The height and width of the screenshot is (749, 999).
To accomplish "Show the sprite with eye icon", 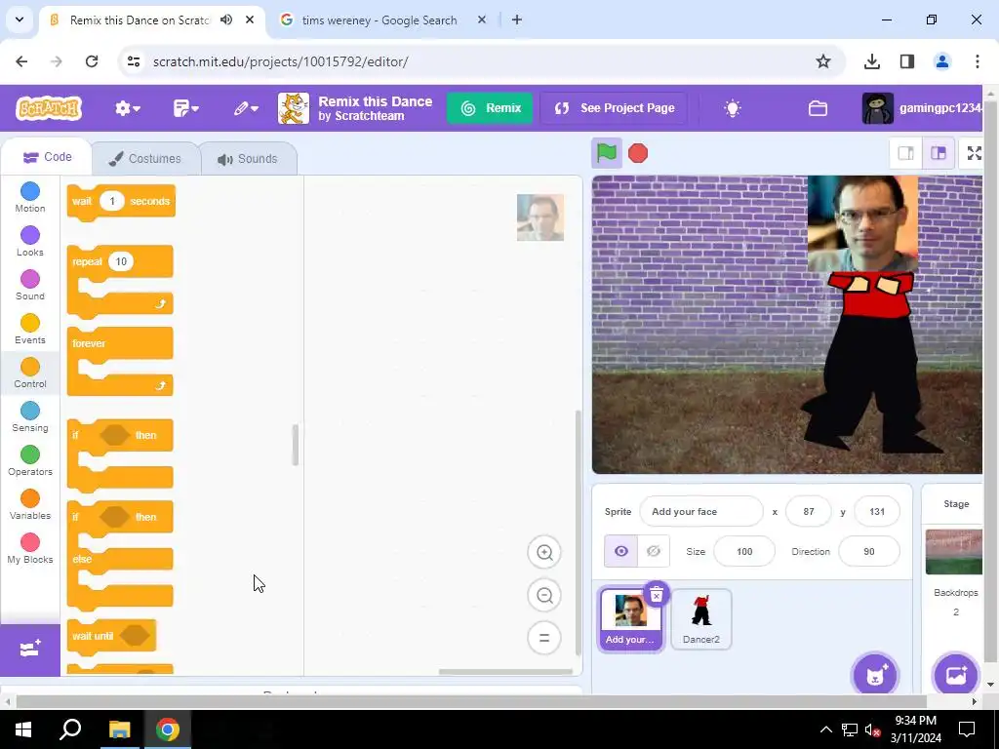I will pyautogui.click(x=621, y=552).
